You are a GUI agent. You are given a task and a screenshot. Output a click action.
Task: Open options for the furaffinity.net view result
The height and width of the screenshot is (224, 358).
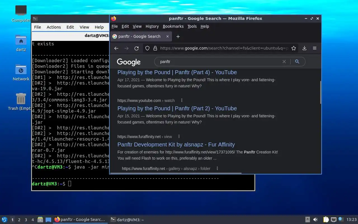(x=179, y=136)
